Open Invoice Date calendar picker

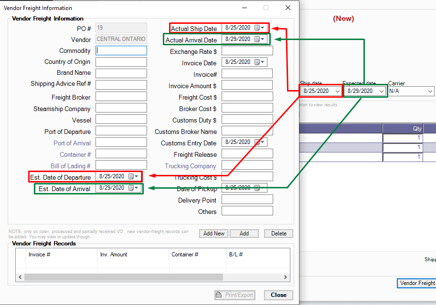pos(259,62)
